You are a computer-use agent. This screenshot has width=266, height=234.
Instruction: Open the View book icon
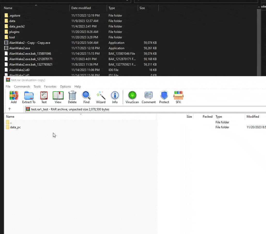coord(58,97)
